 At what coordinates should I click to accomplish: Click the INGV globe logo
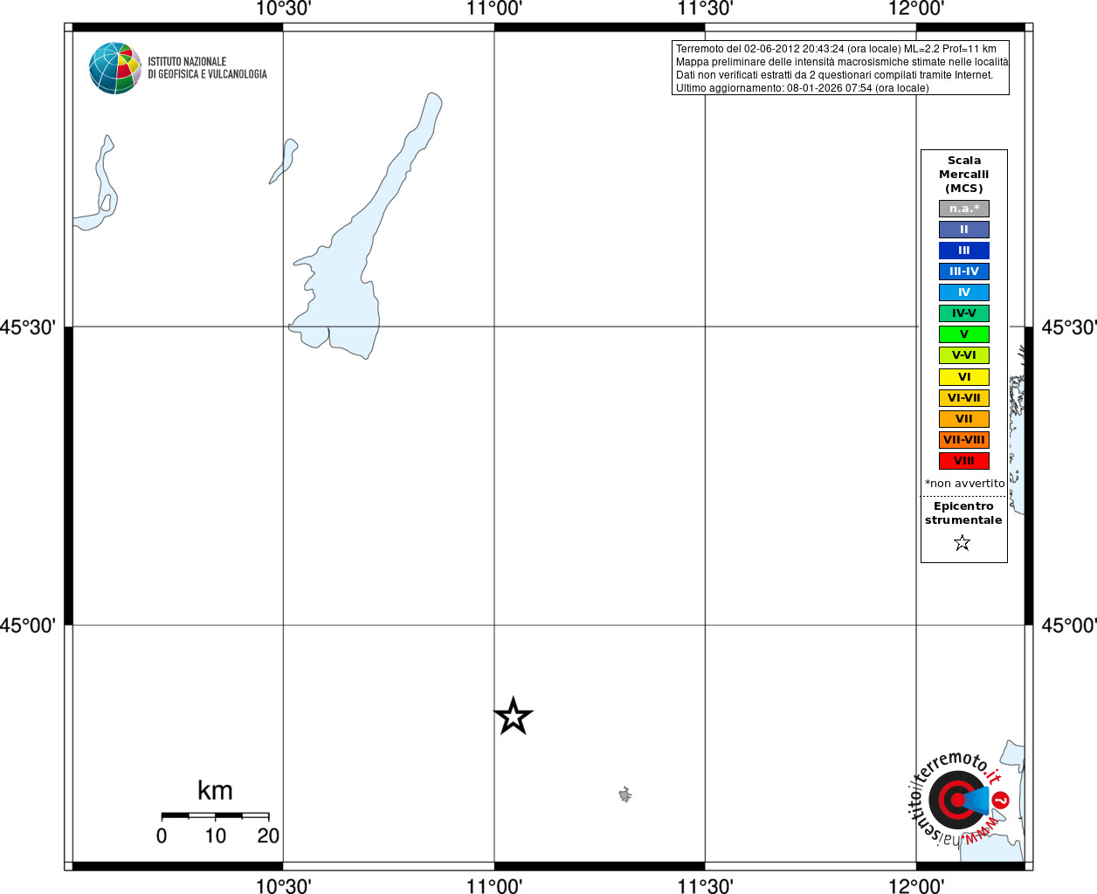[x=115, y=68]
